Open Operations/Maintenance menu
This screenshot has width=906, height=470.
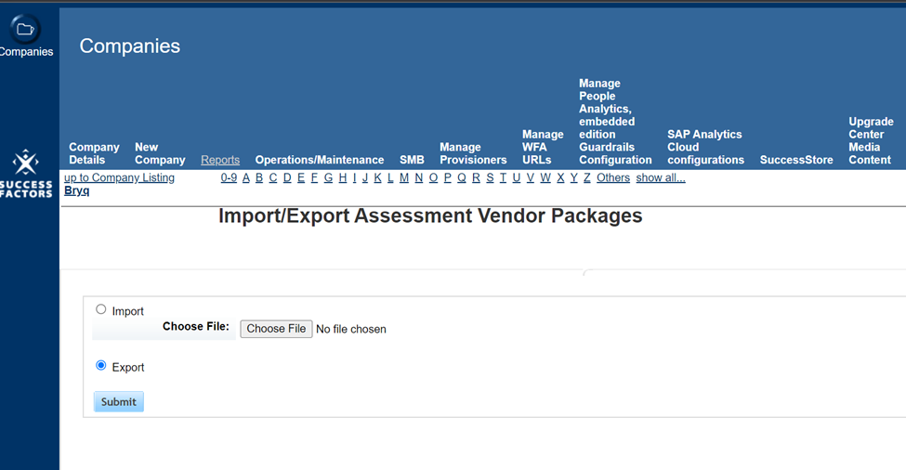(320, 160)
